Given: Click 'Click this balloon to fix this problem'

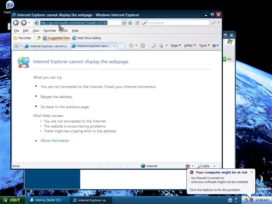Looking at the screenshot, I should pos(215,190).
